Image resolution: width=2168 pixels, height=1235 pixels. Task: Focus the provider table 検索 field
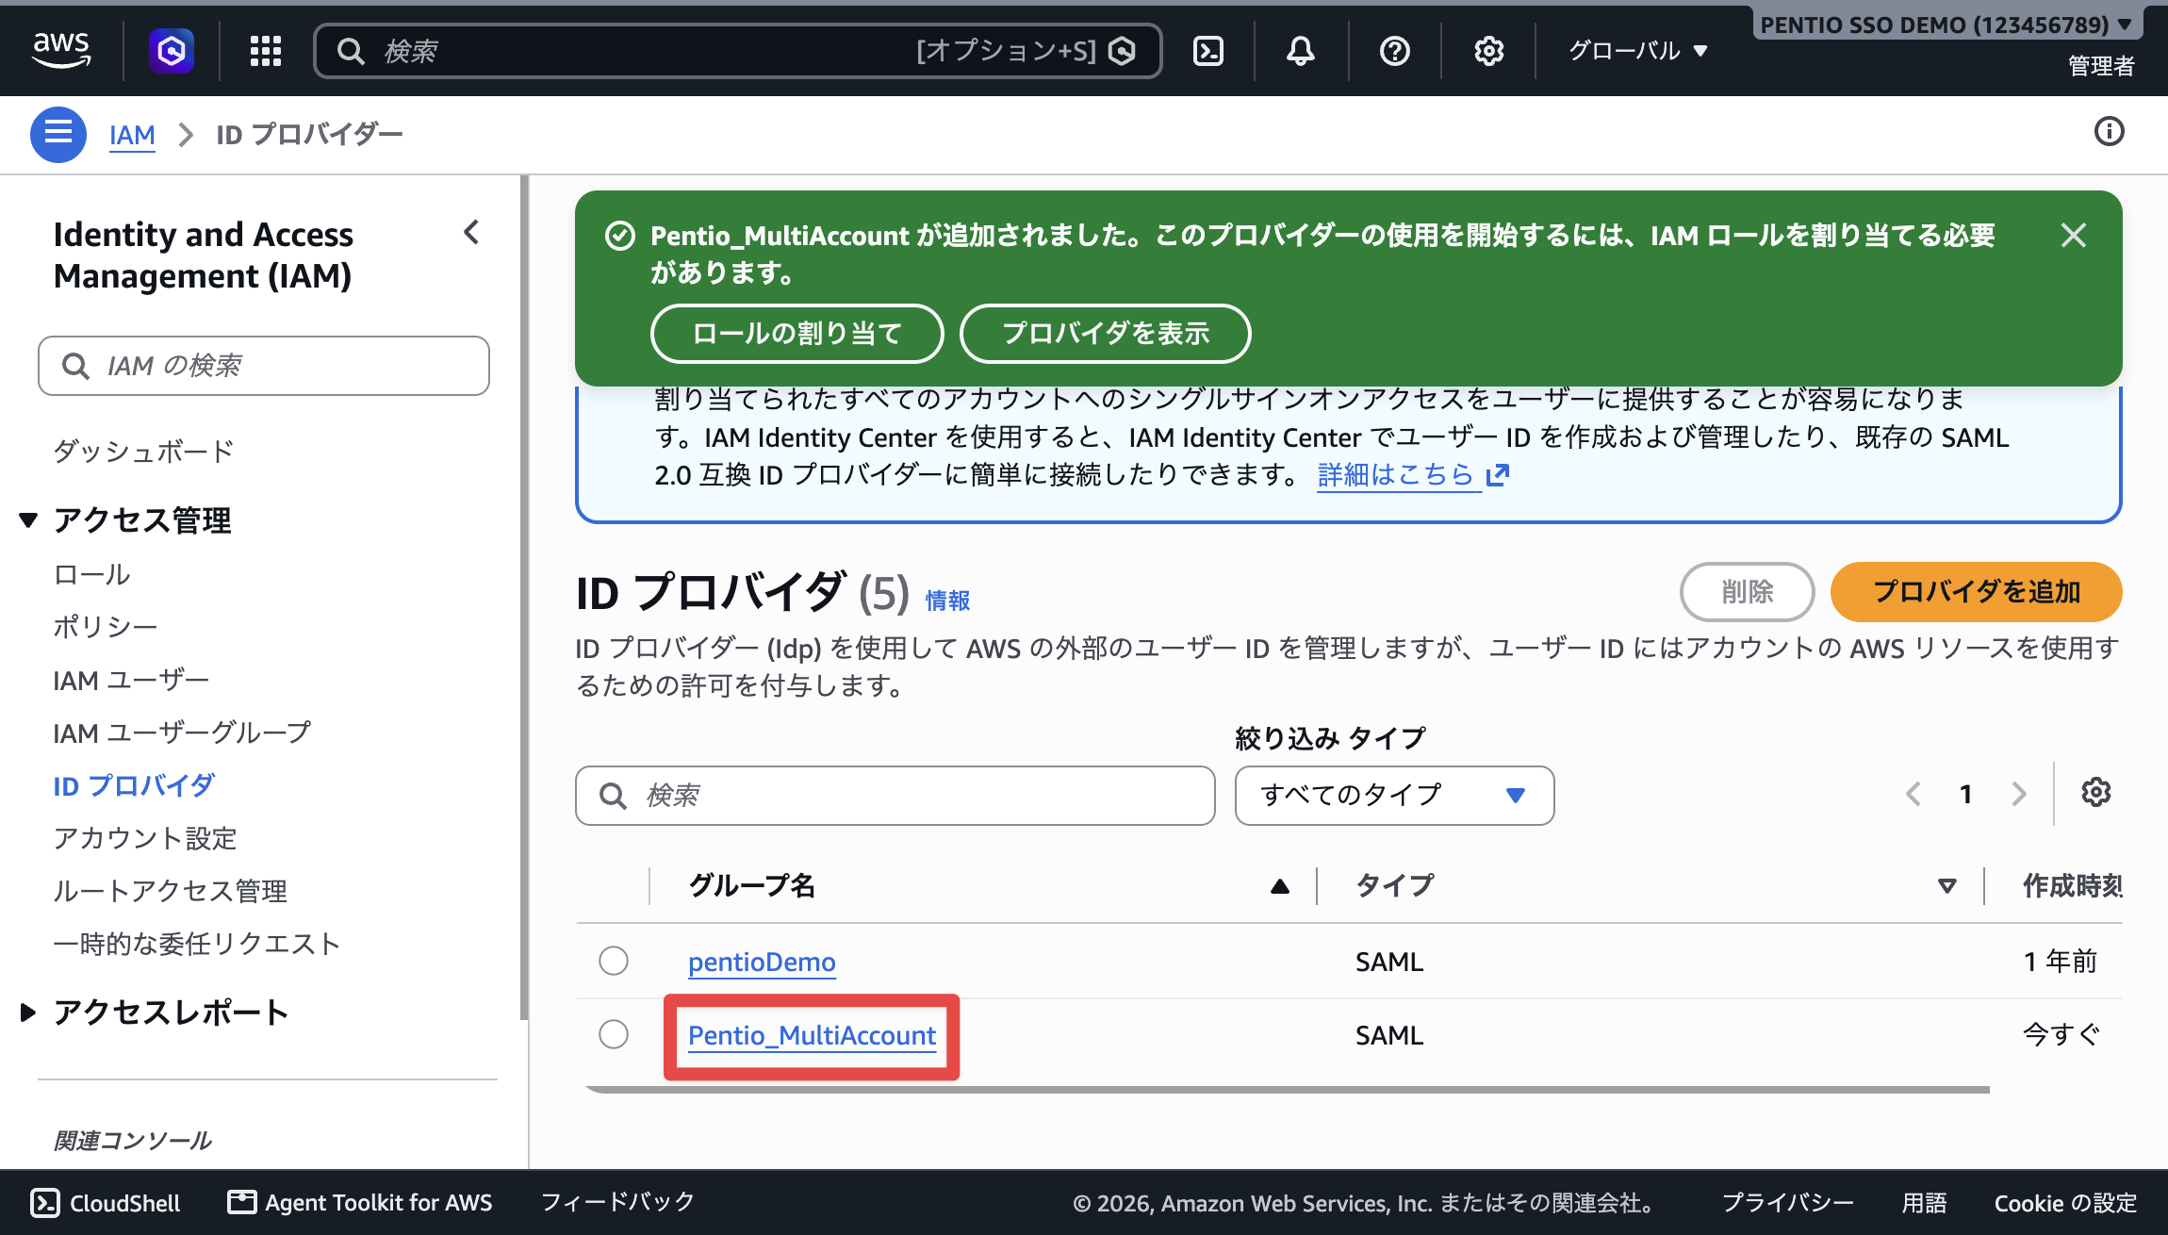(895, 796)
